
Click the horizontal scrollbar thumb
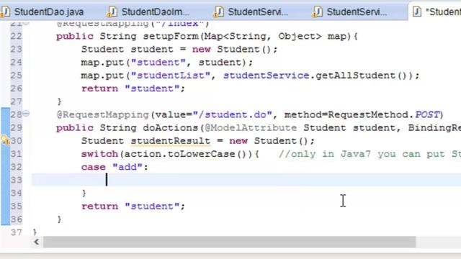pyautogui.click(x=230, y=242)
